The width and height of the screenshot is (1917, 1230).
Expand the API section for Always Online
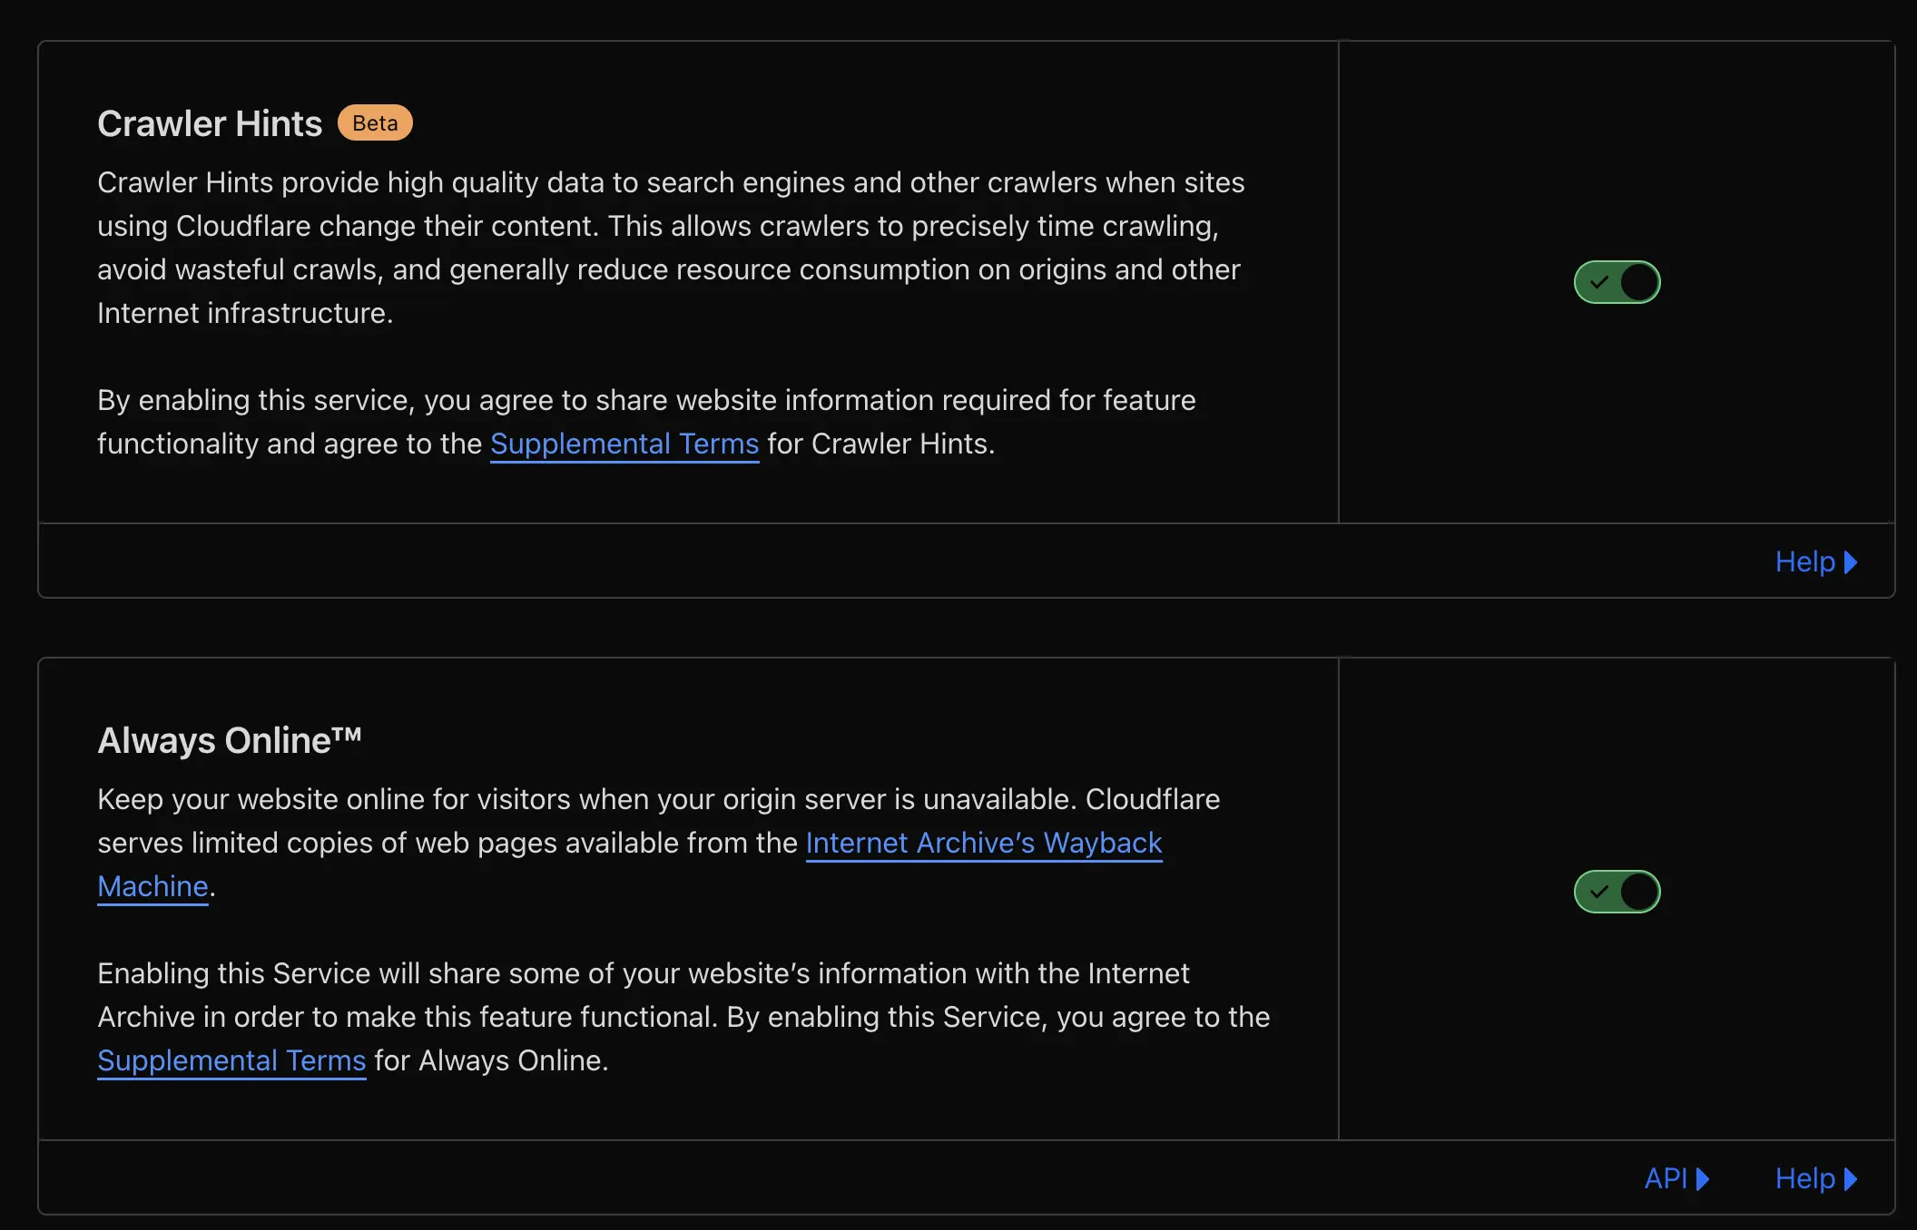pyautogui.click(x=1676, y=1178)
